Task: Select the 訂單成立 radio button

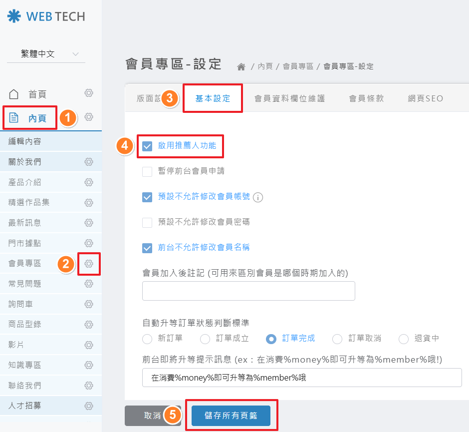Action: pos(205,339)
